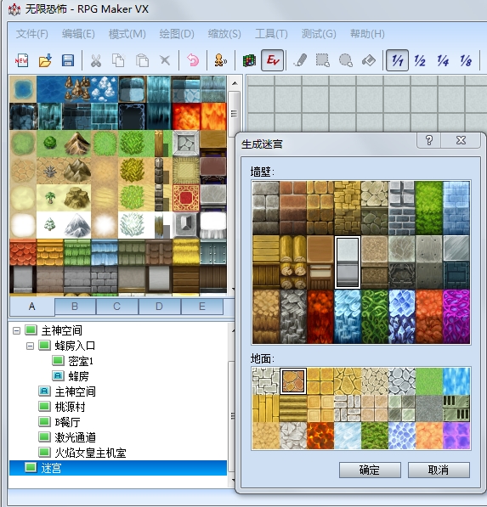Click 确定 to generate the maze
The height and width of the screenshot is (507, 487).
[x=370, y=470]
